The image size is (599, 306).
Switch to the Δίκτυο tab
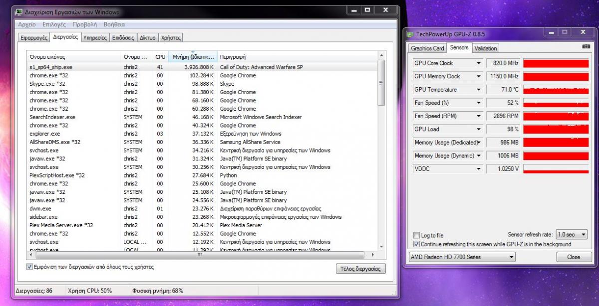click(148, 37)
